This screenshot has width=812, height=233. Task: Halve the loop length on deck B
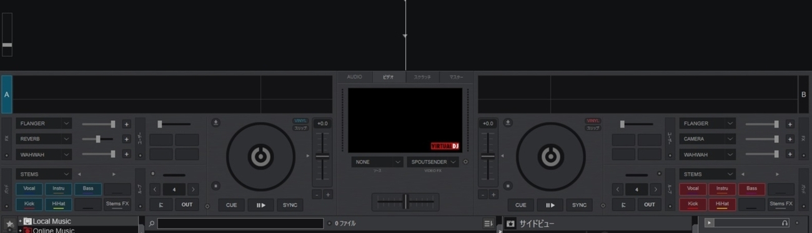pyautogui.click(x=618, y=189)
